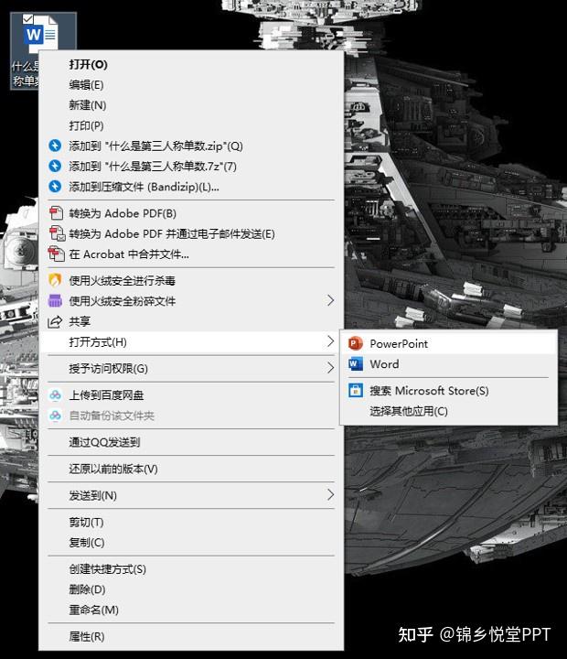
Task: Choose 选择其他应用(C) in the submenu
Action: click(x=448, y=411)
